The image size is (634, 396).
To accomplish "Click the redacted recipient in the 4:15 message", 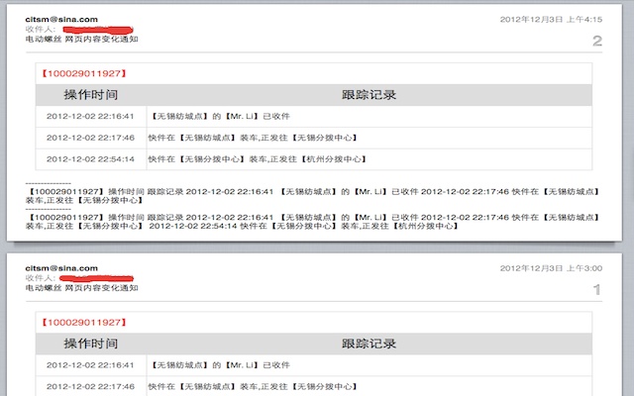I will point(98,30).
